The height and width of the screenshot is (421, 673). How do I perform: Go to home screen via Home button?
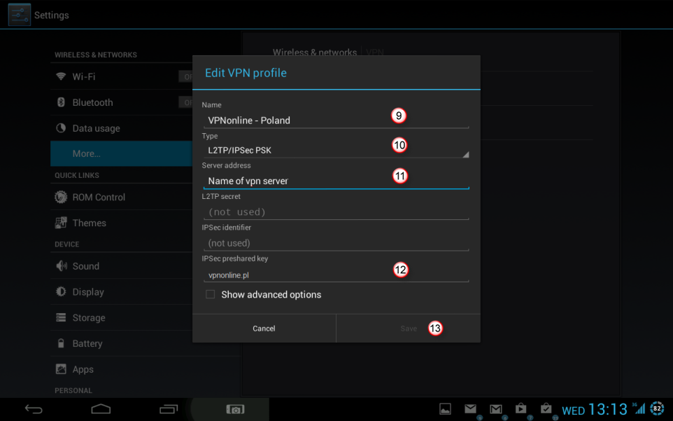click(101, 409)
